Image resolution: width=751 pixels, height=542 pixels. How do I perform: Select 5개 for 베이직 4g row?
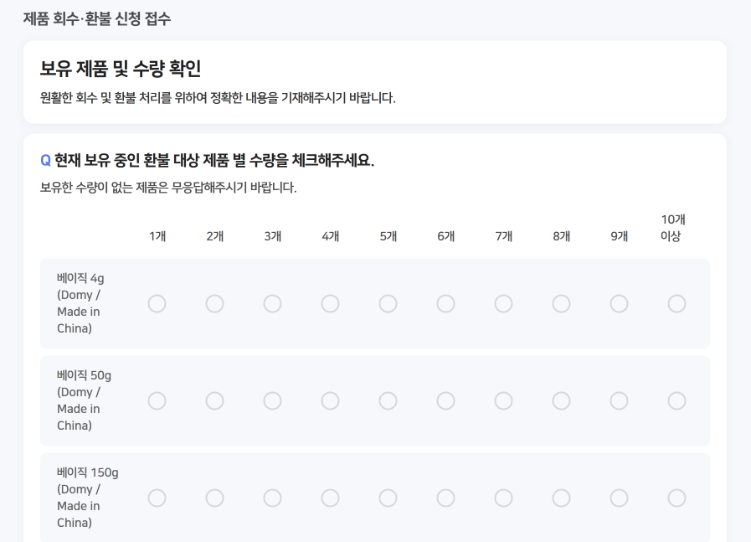[388, 304]
